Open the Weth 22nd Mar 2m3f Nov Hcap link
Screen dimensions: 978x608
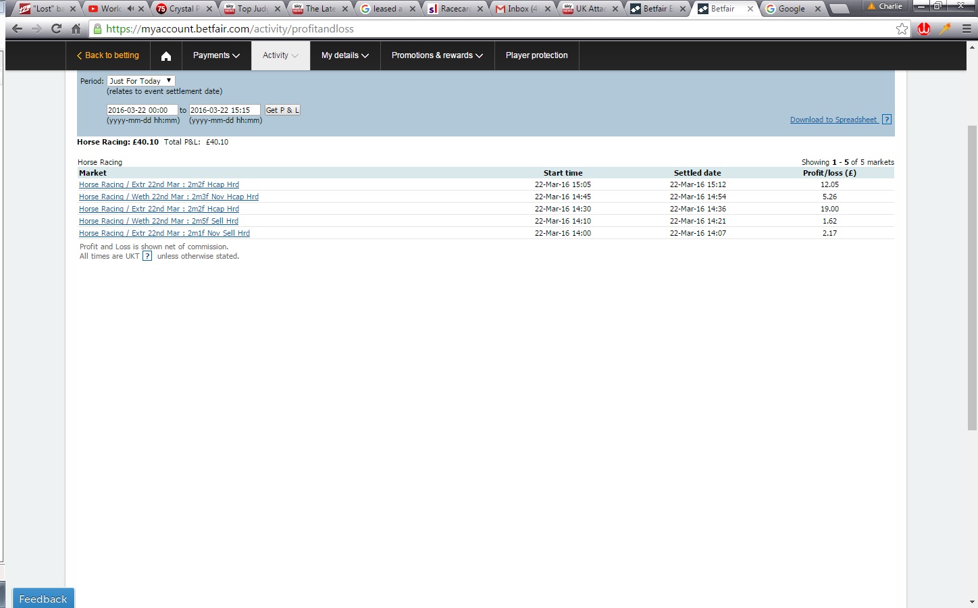point(169,197)
